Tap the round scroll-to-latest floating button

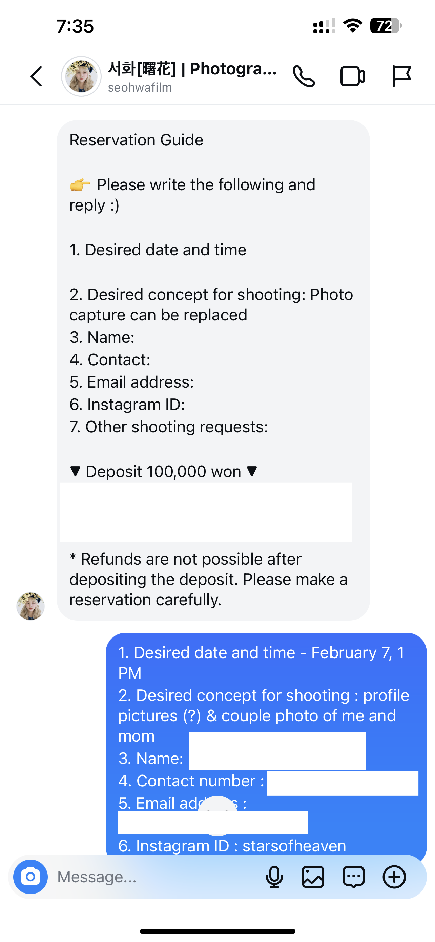217,816
